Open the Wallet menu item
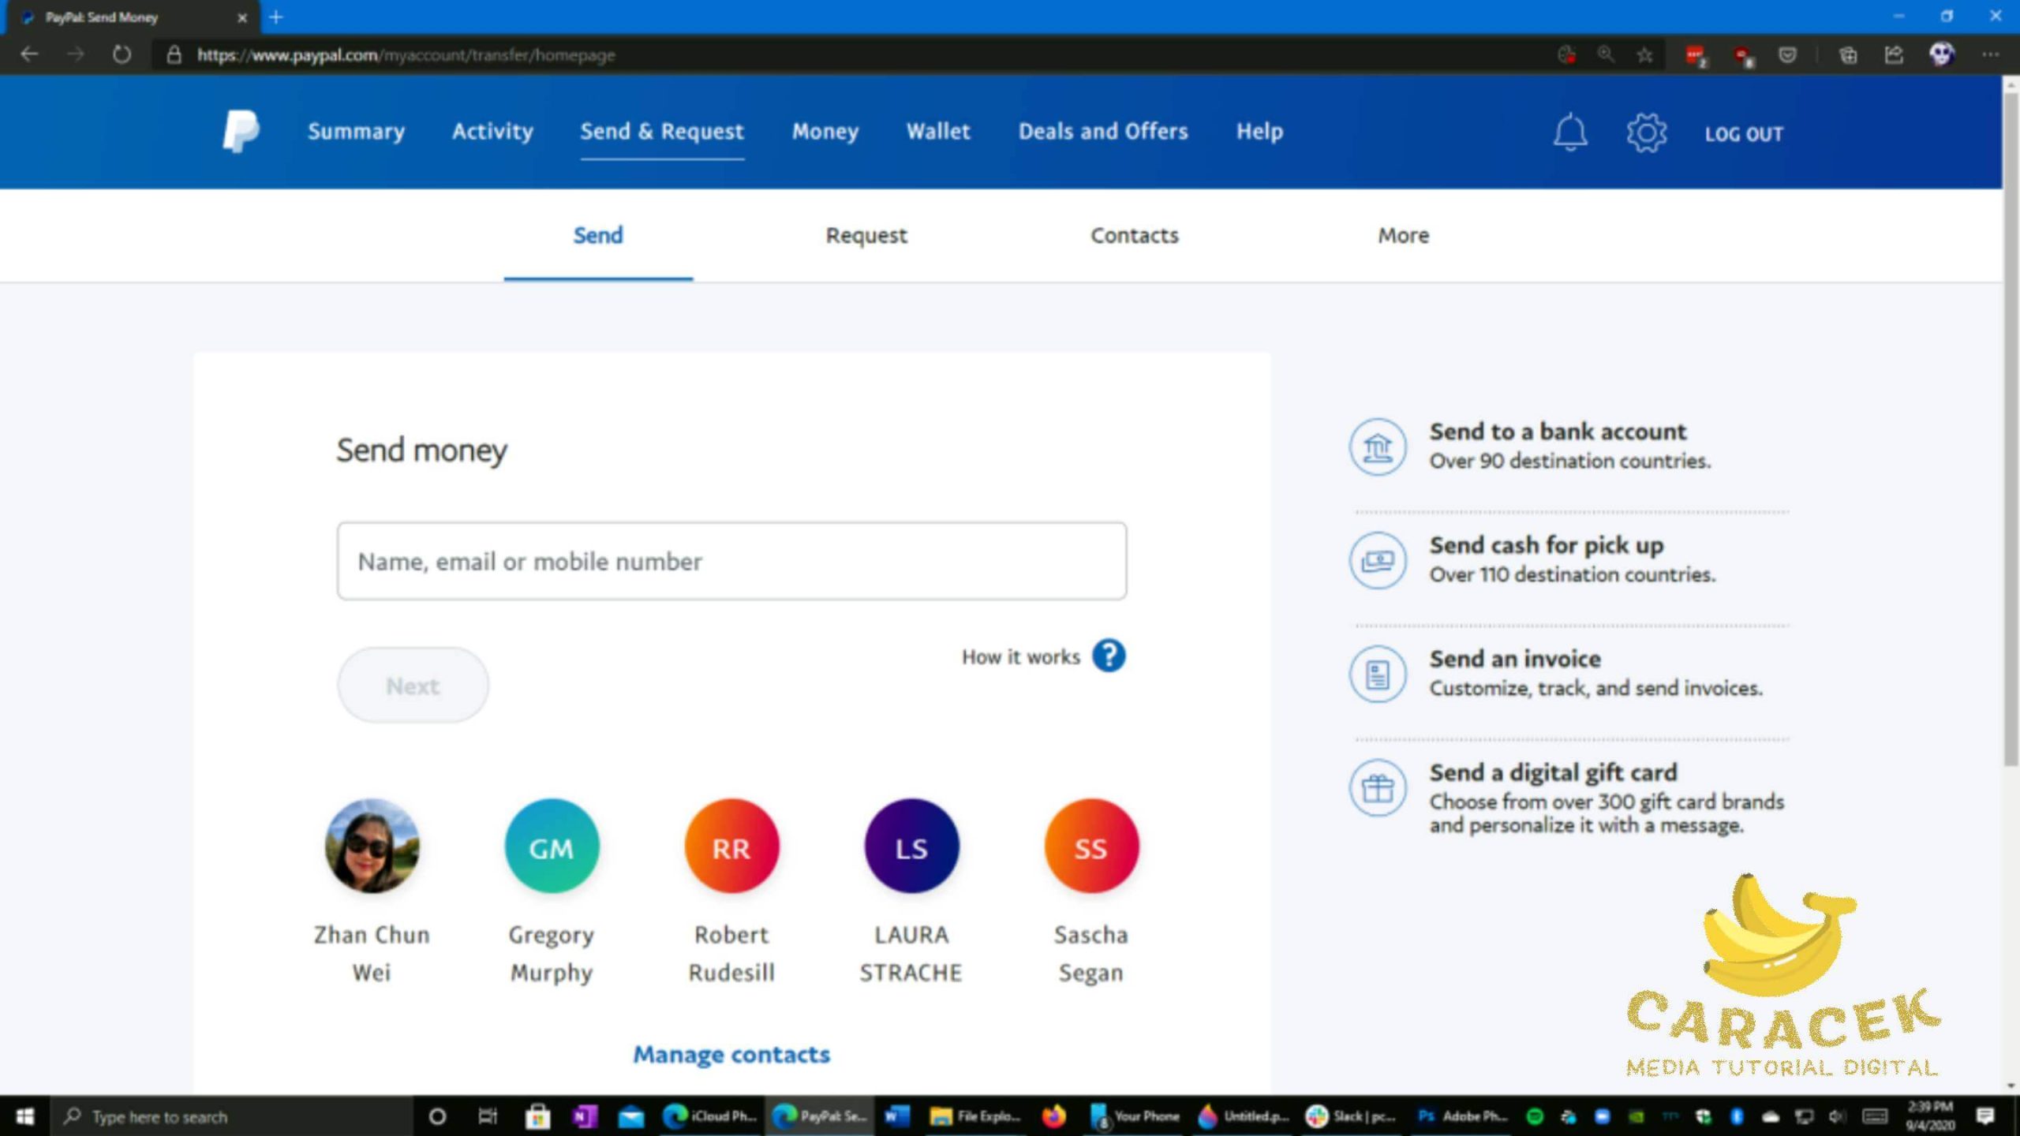Viewport: 2020px width, 1136px height. [938, 131]
